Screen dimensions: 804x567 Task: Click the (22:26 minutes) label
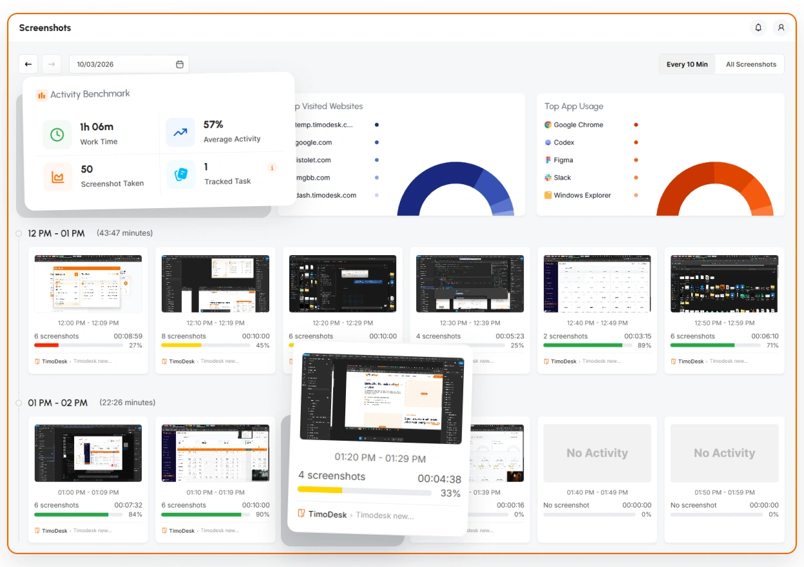128,403
